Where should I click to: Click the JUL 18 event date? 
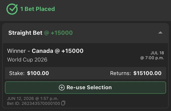[x=157, y=53]
